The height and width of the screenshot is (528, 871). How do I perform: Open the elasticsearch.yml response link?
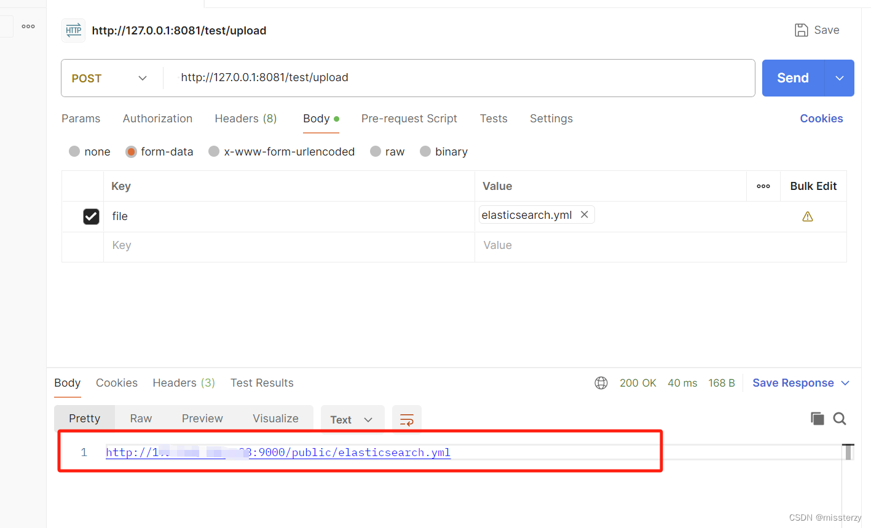(x=278, y=452)
